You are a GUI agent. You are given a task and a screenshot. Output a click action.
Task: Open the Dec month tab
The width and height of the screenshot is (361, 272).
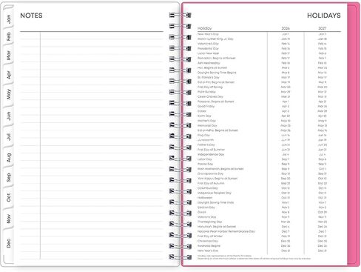click(x=9, y=243)
